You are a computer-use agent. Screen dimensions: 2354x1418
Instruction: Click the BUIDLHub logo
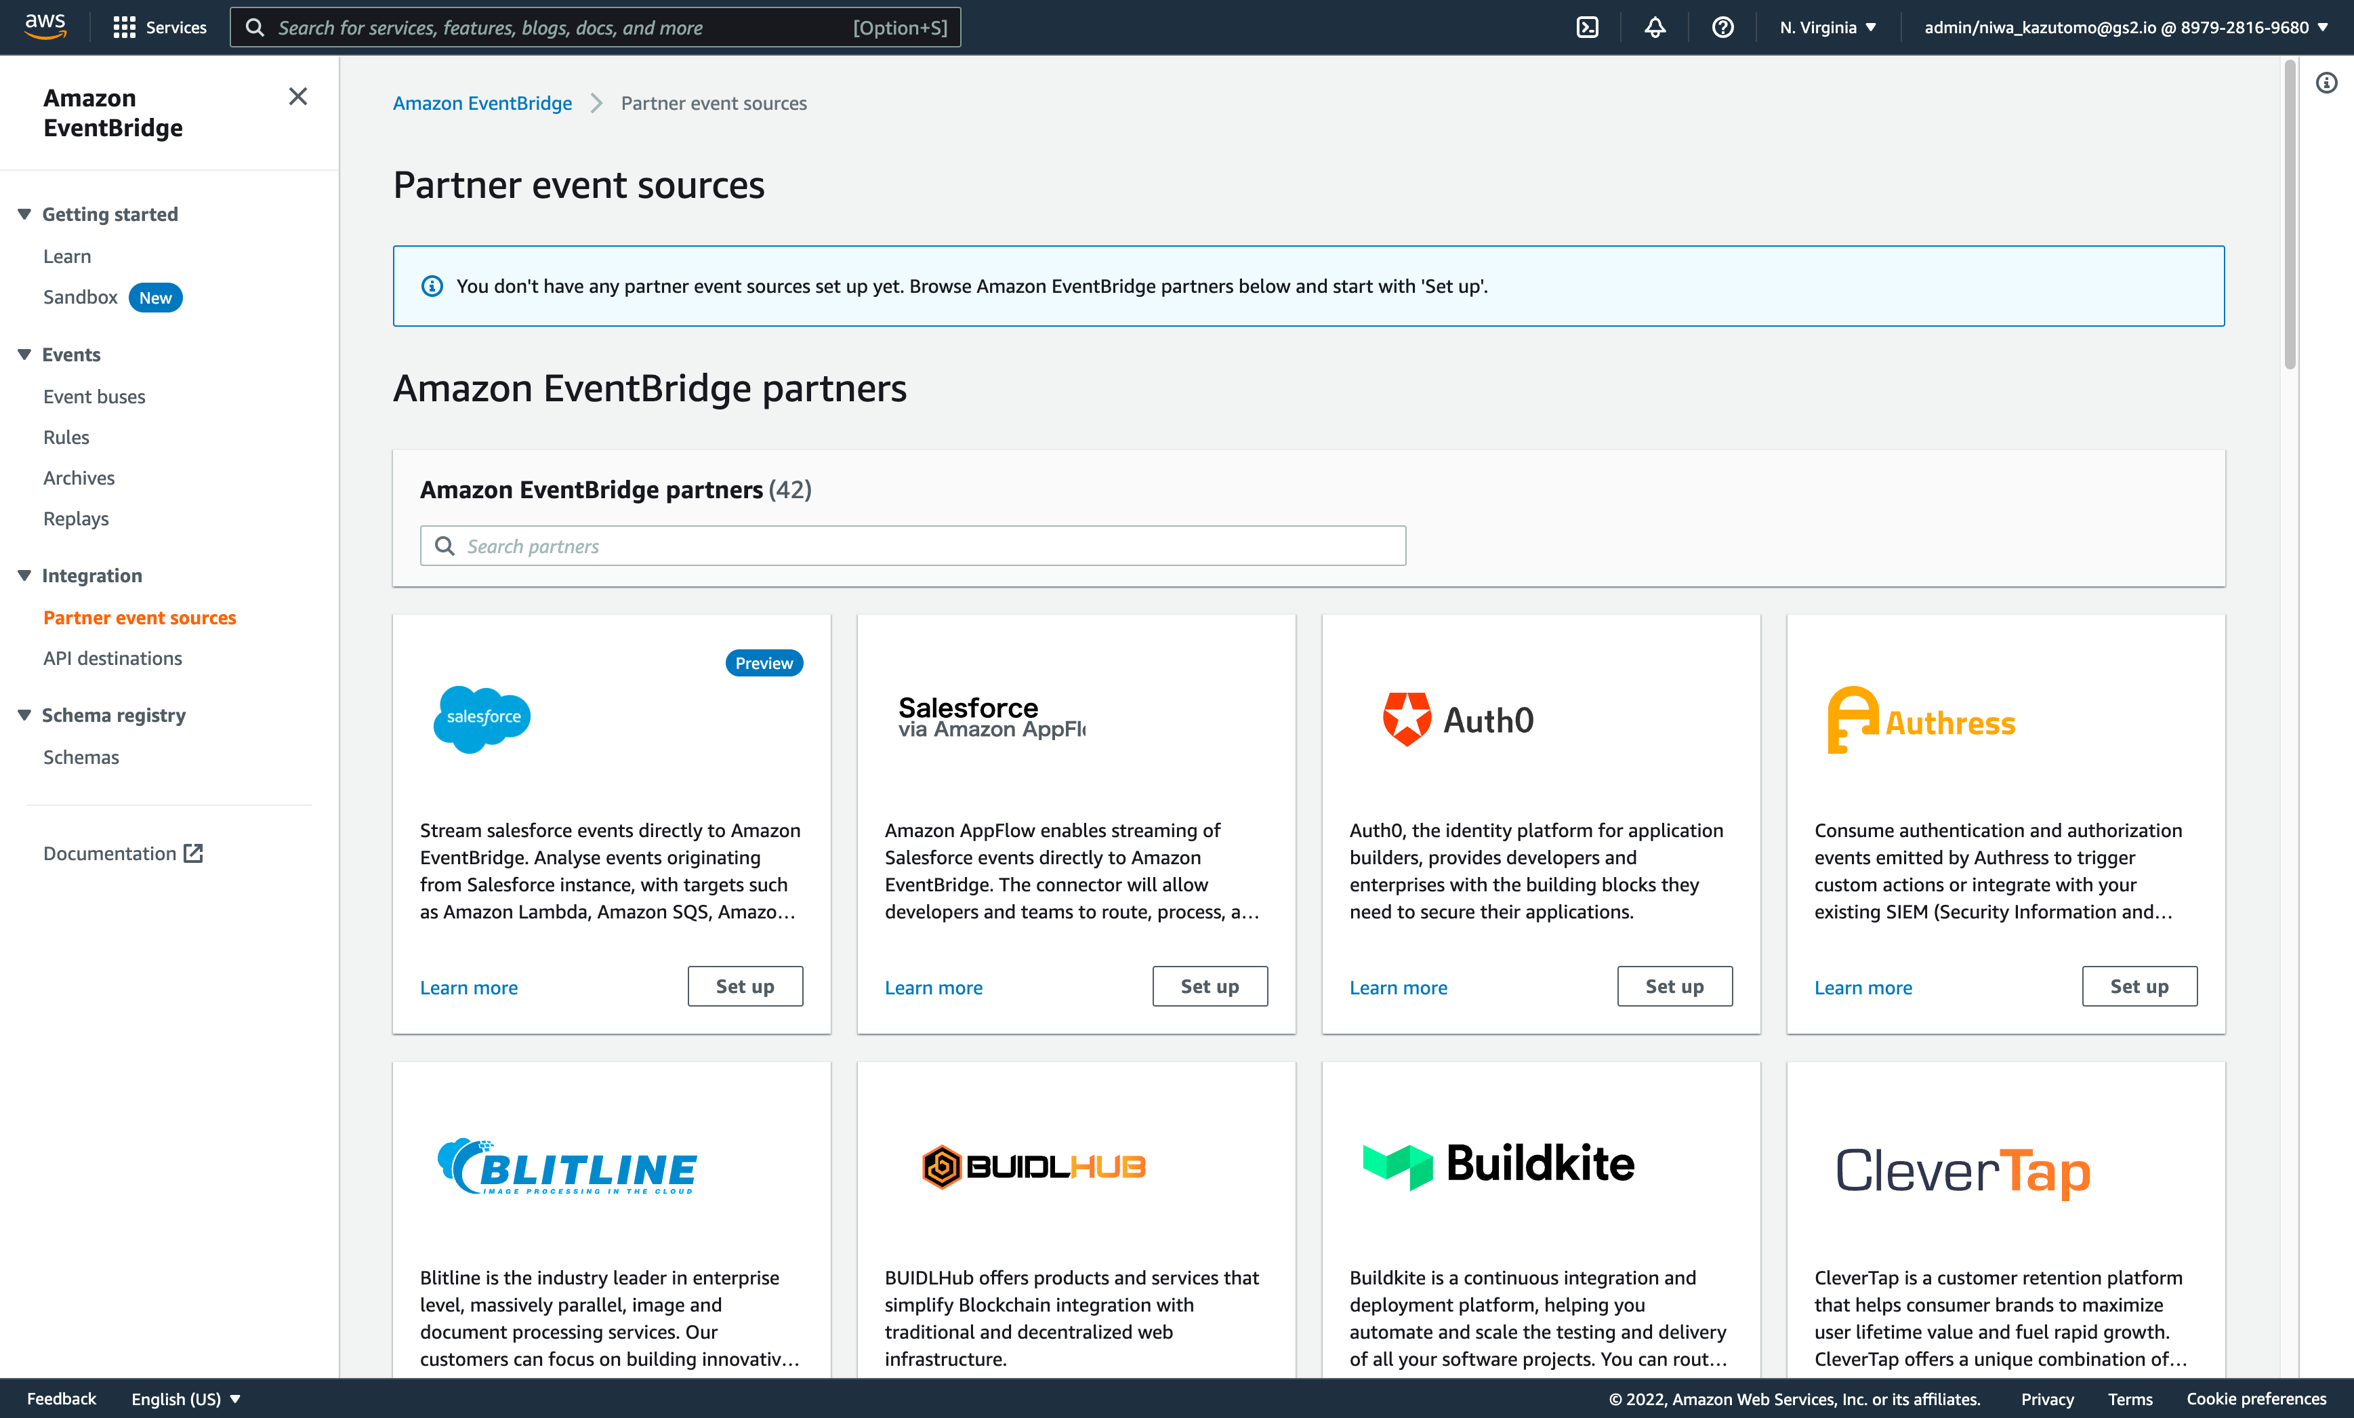(1033, 1167)
